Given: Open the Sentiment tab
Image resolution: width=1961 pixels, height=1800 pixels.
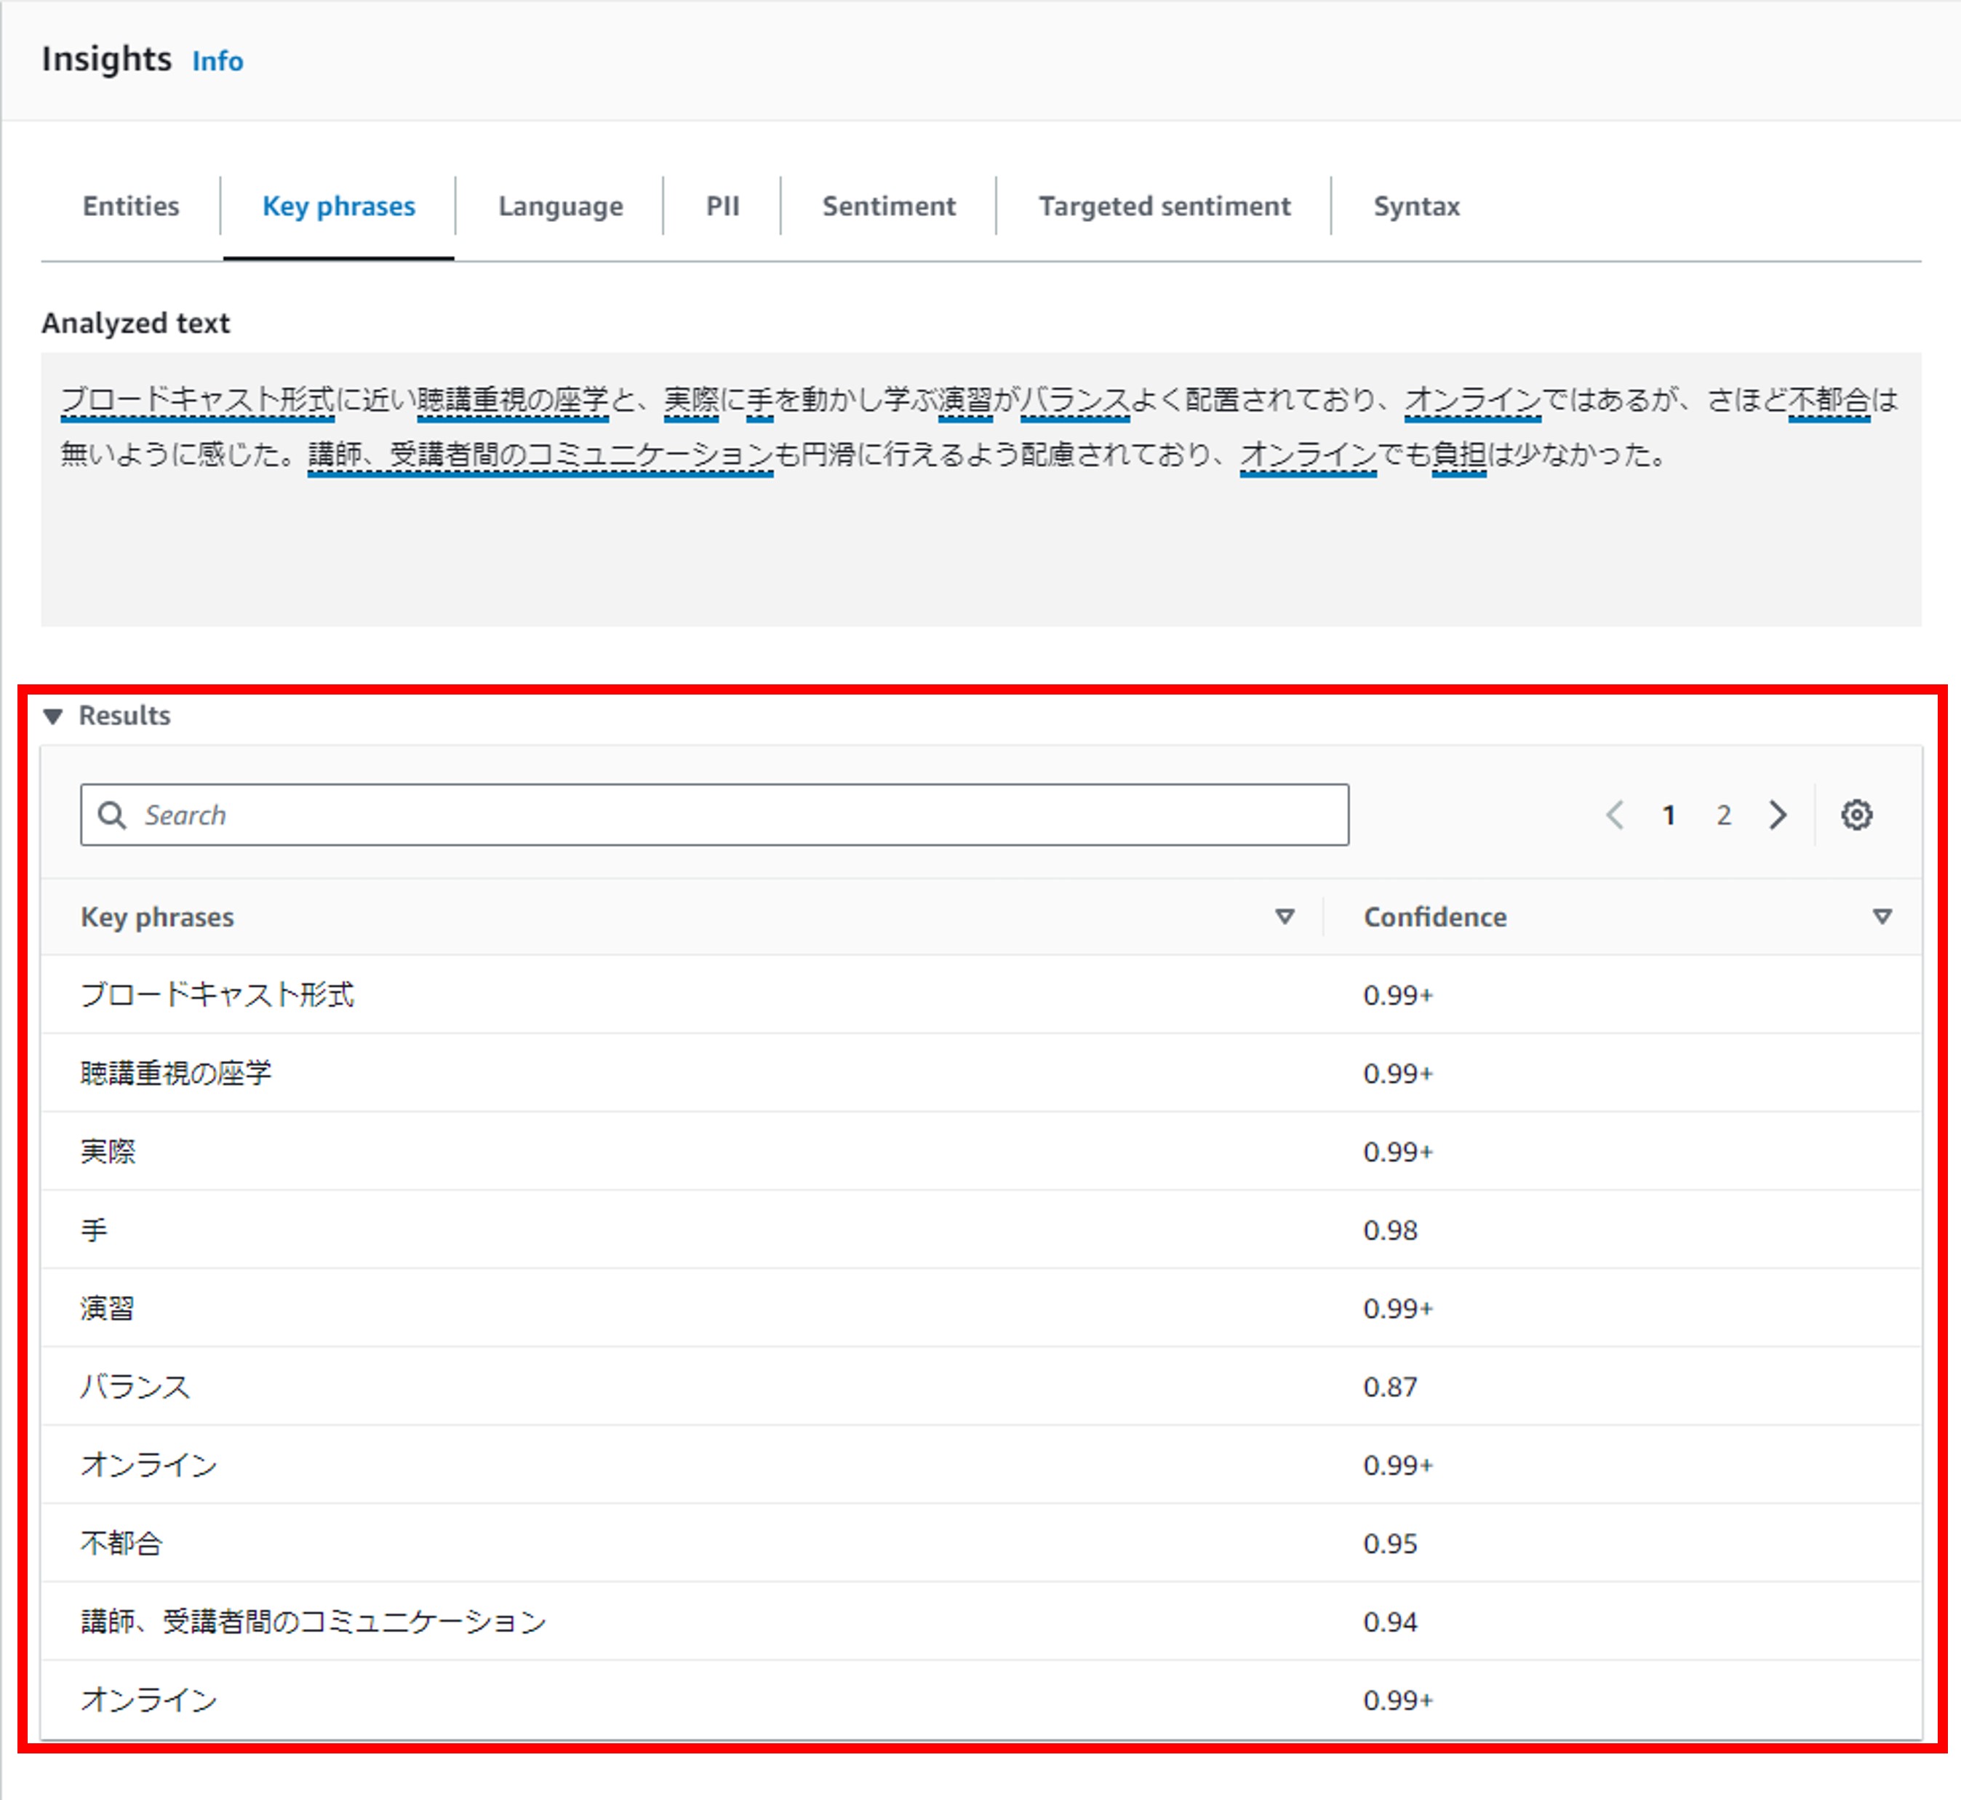Looking at the screenshot, I should 888,207.
